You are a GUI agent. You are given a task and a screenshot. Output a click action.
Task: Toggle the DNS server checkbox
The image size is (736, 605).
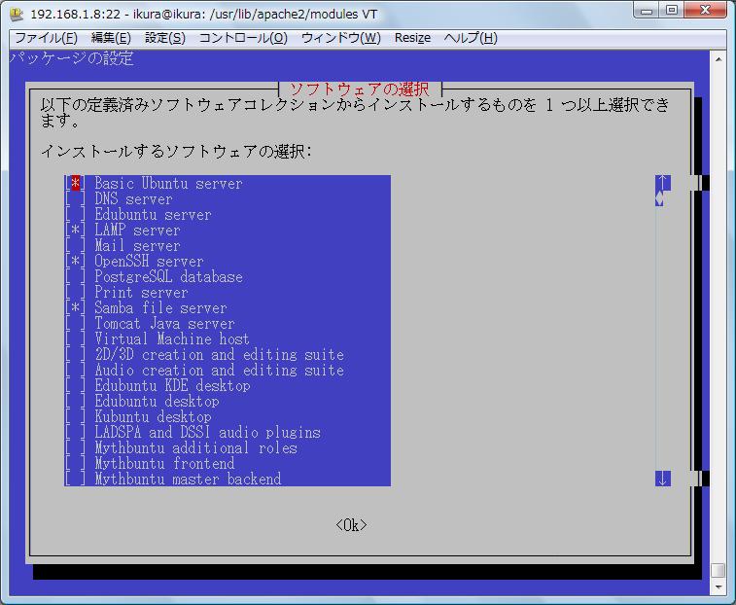(75, 198)
